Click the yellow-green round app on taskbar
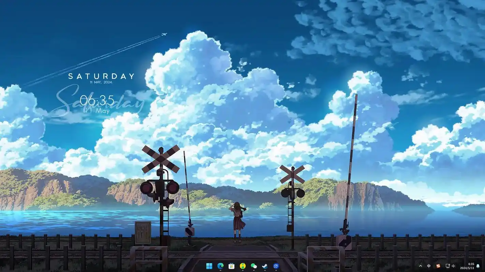The height and width of the screenshot is (272, 485). (242, 266)
